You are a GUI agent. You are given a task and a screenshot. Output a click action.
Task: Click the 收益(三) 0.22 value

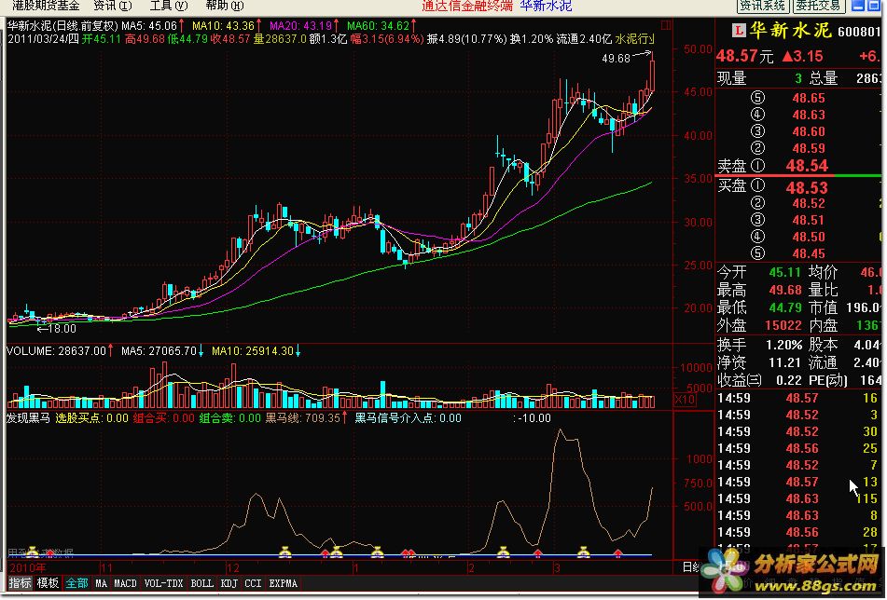(789, 380)
